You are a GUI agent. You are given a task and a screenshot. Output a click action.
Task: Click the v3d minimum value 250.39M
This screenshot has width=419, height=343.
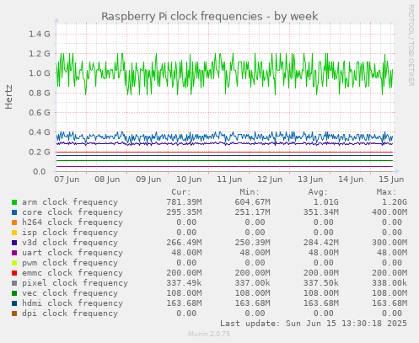pyautogui.click(x=252, y=243)
